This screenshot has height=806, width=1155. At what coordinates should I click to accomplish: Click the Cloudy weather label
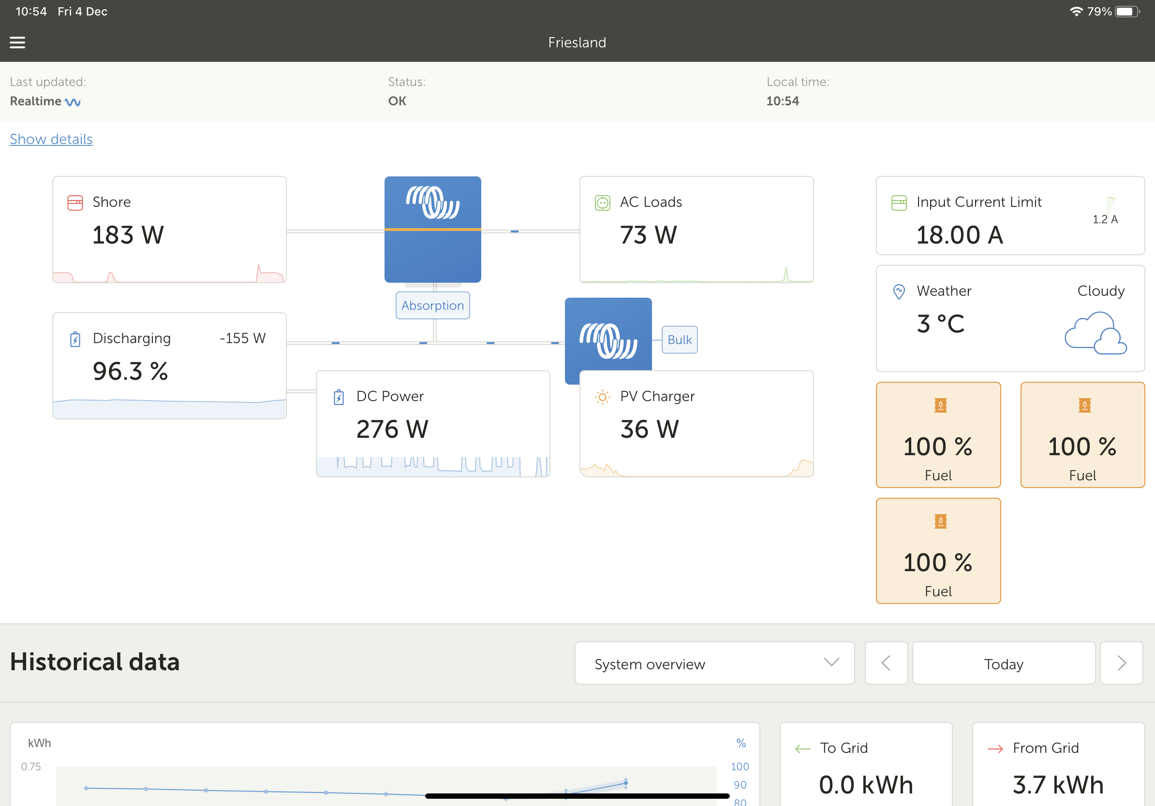[x=1101, y=291]
